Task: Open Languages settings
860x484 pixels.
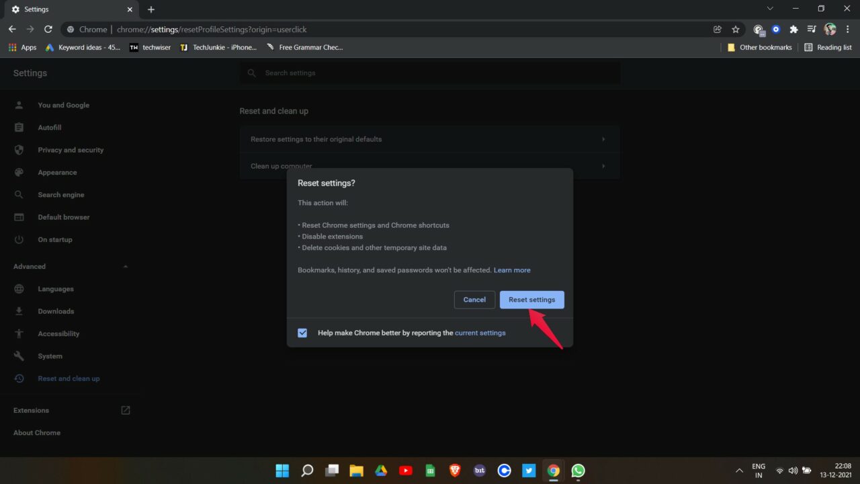Action: pos(56,289)
